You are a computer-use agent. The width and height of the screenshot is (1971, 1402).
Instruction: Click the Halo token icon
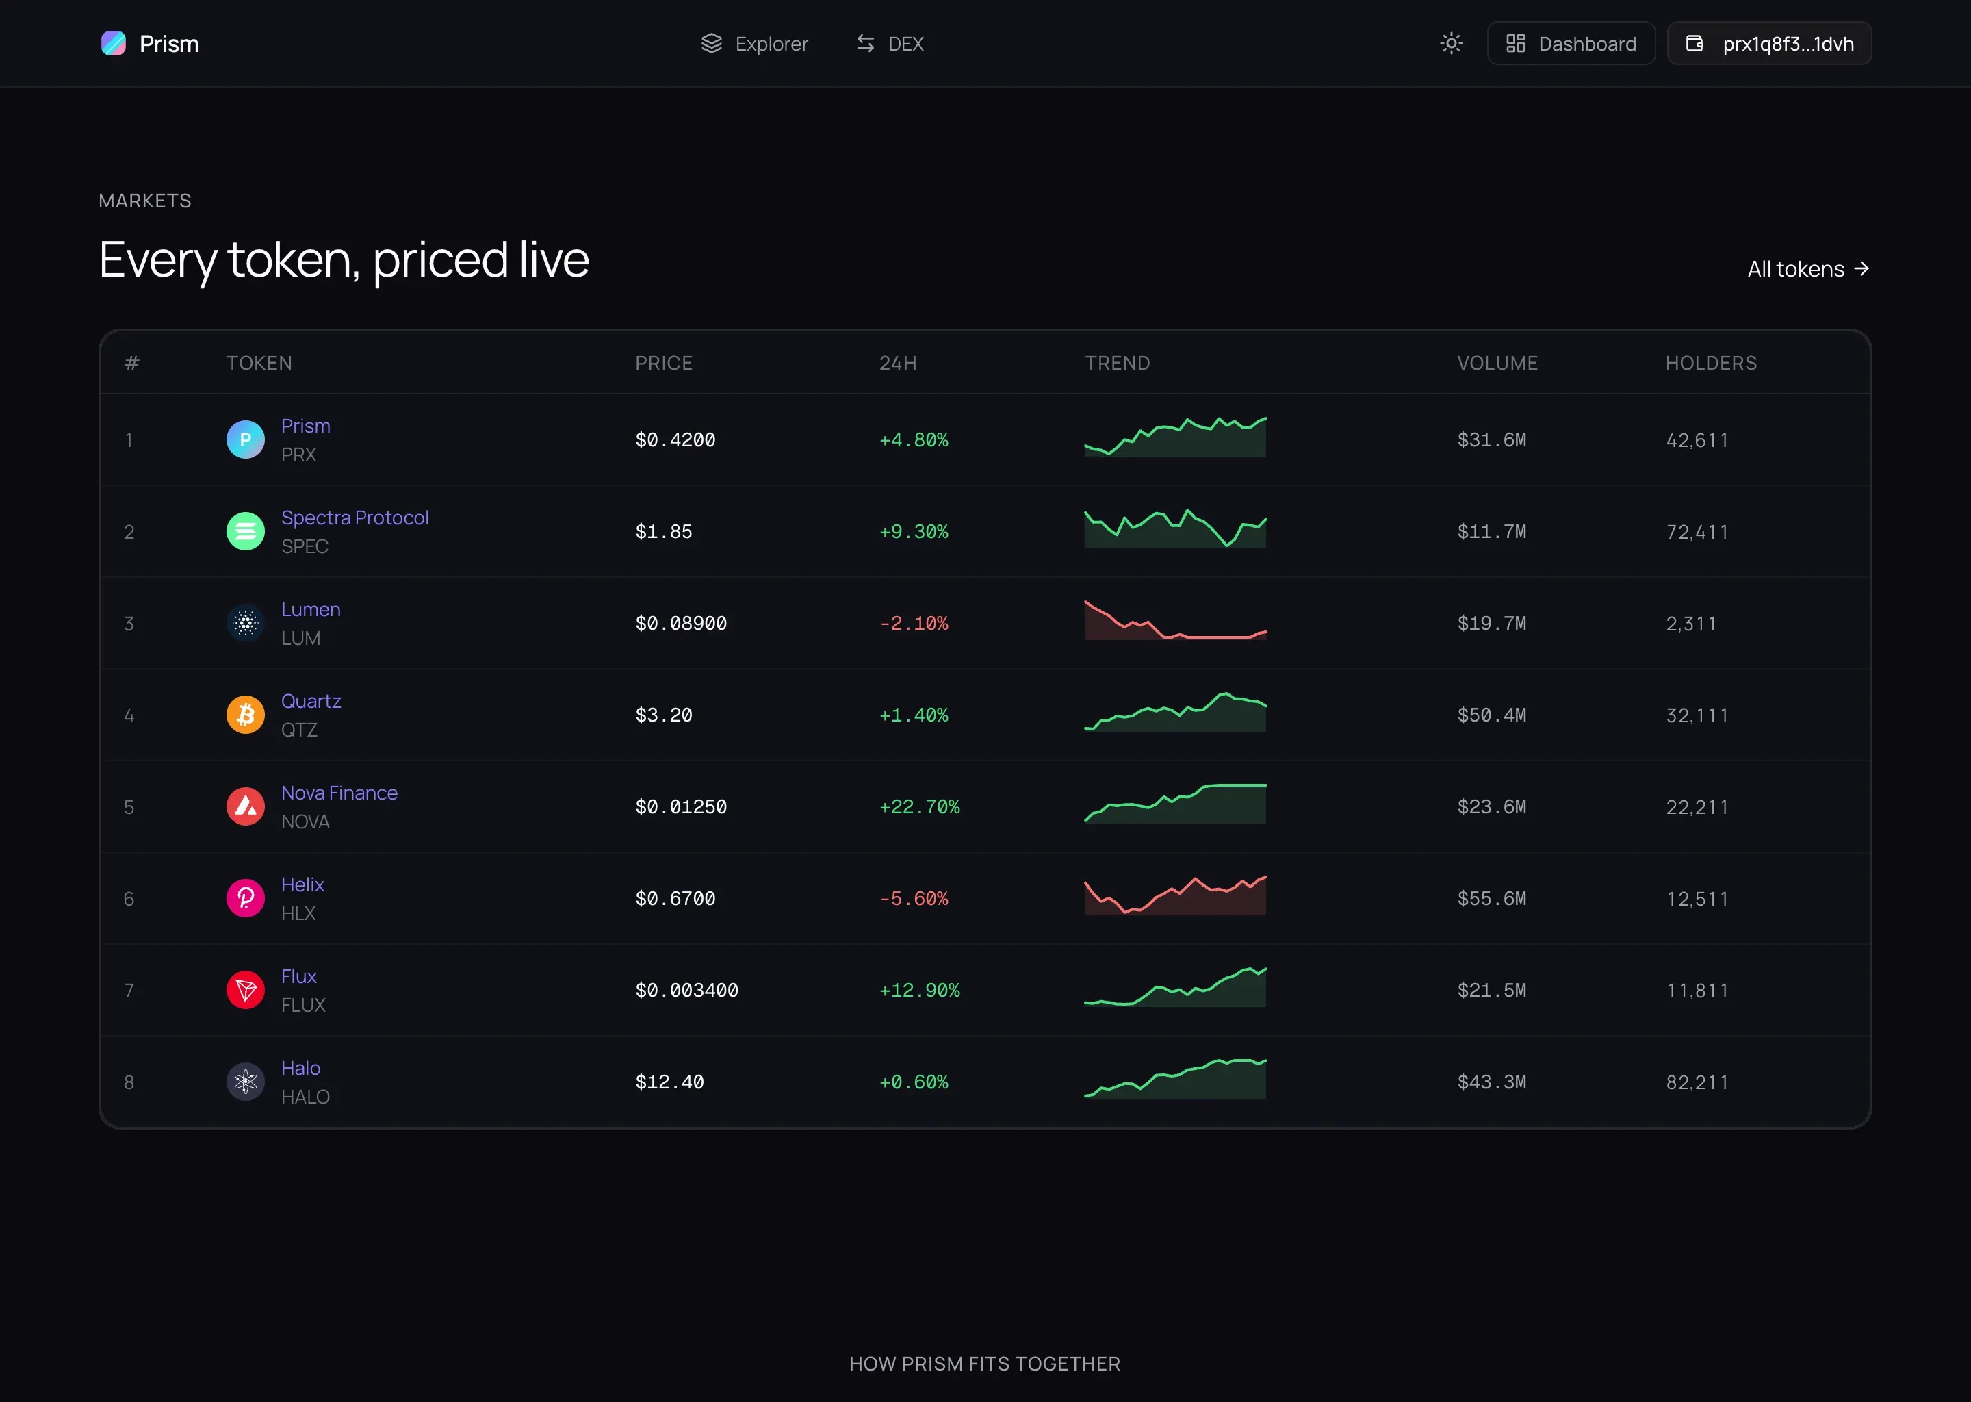tap(245, 1082)
